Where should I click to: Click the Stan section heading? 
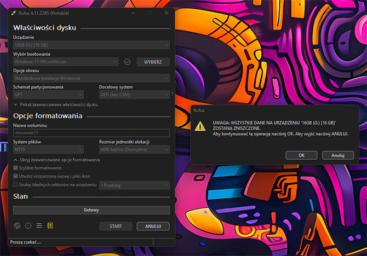coord(20,196)
